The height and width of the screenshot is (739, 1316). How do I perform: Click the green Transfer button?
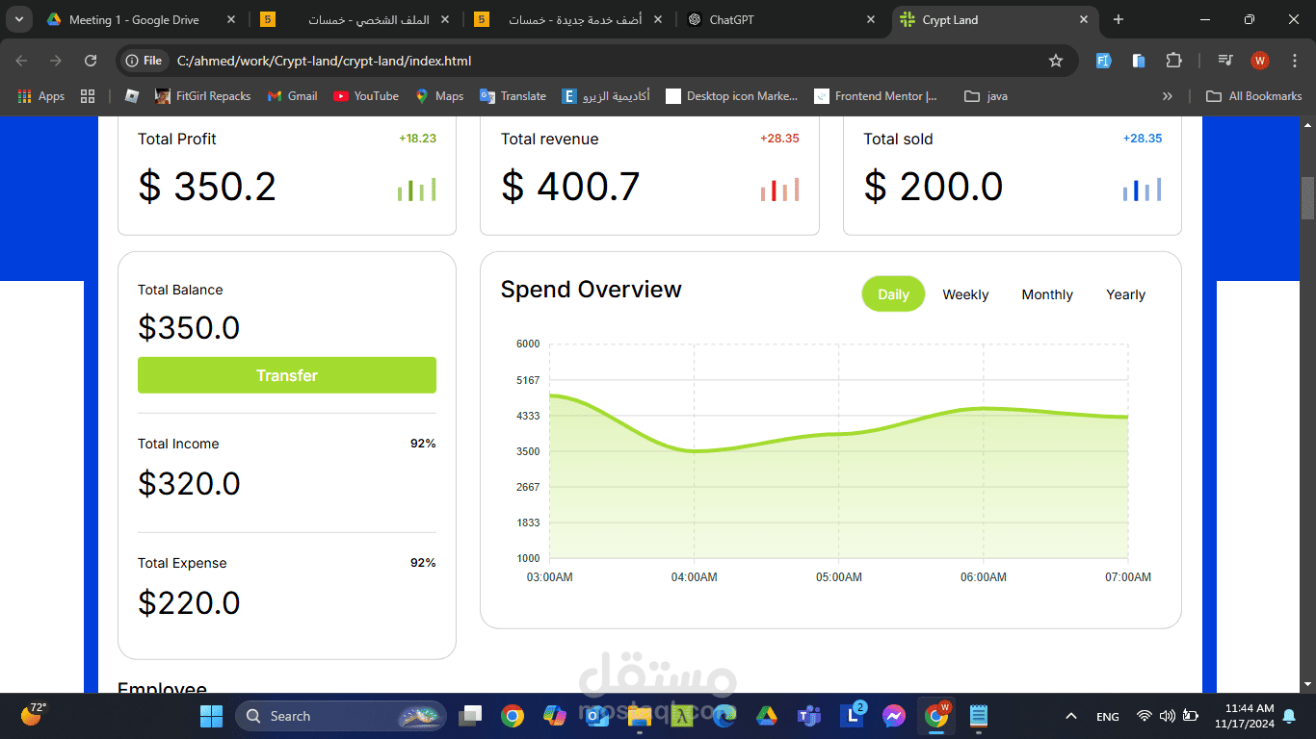point(287,375)
